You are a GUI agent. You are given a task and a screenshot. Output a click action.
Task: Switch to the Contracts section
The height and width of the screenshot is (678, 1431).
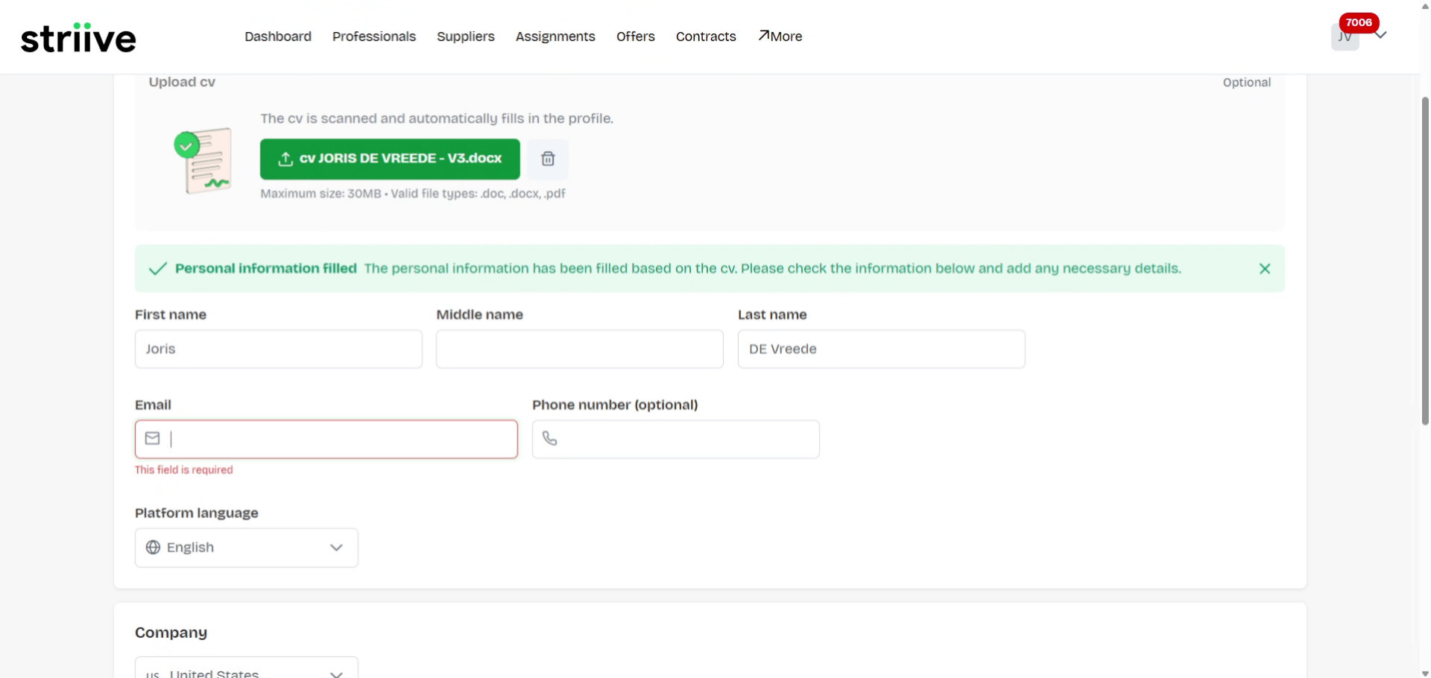pyautogui.click(x=705, y=36)
